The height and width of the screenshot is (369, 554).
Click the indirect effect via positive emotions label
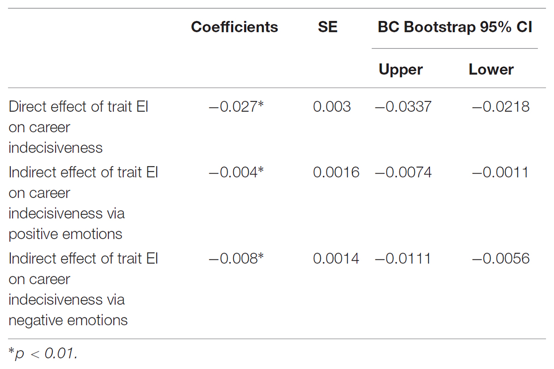tap(83, 203)
